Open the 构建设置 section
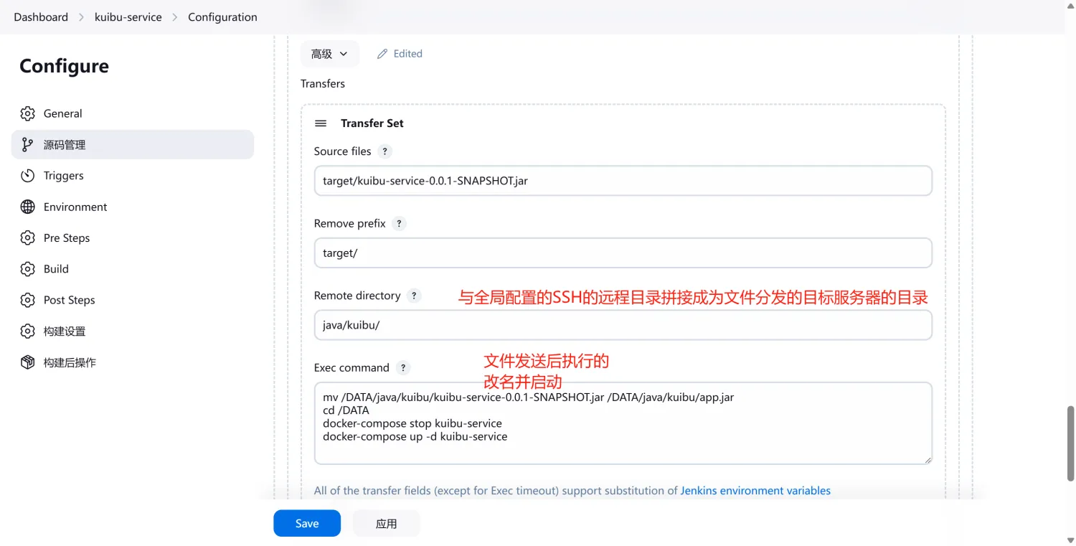Image resolution: width=1076 pixels, height=546 pixels. pos(64,331)
